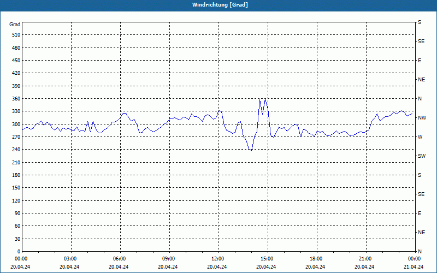
Task: Click the 420 degree axis label
Action: [16, 73]
